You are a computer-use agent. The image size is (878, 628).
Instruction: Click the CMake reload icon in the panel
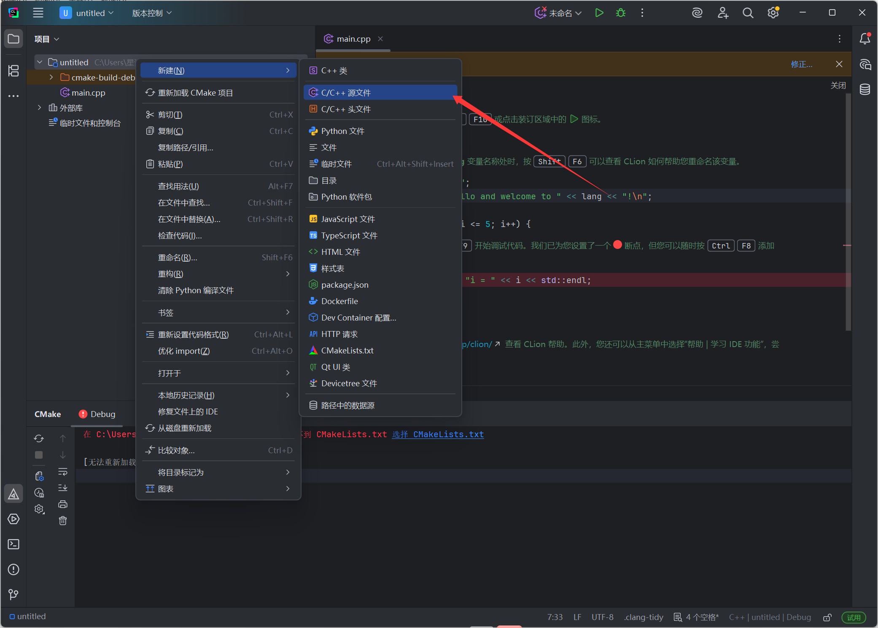39,438
